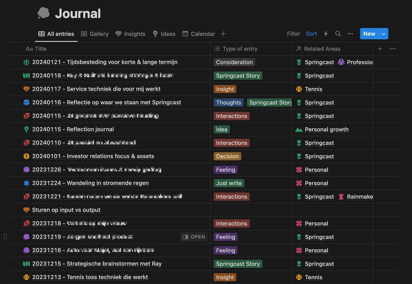Click the Sort button
The width and height of the screenshot is (412, 284).
[x=311, y=34]
